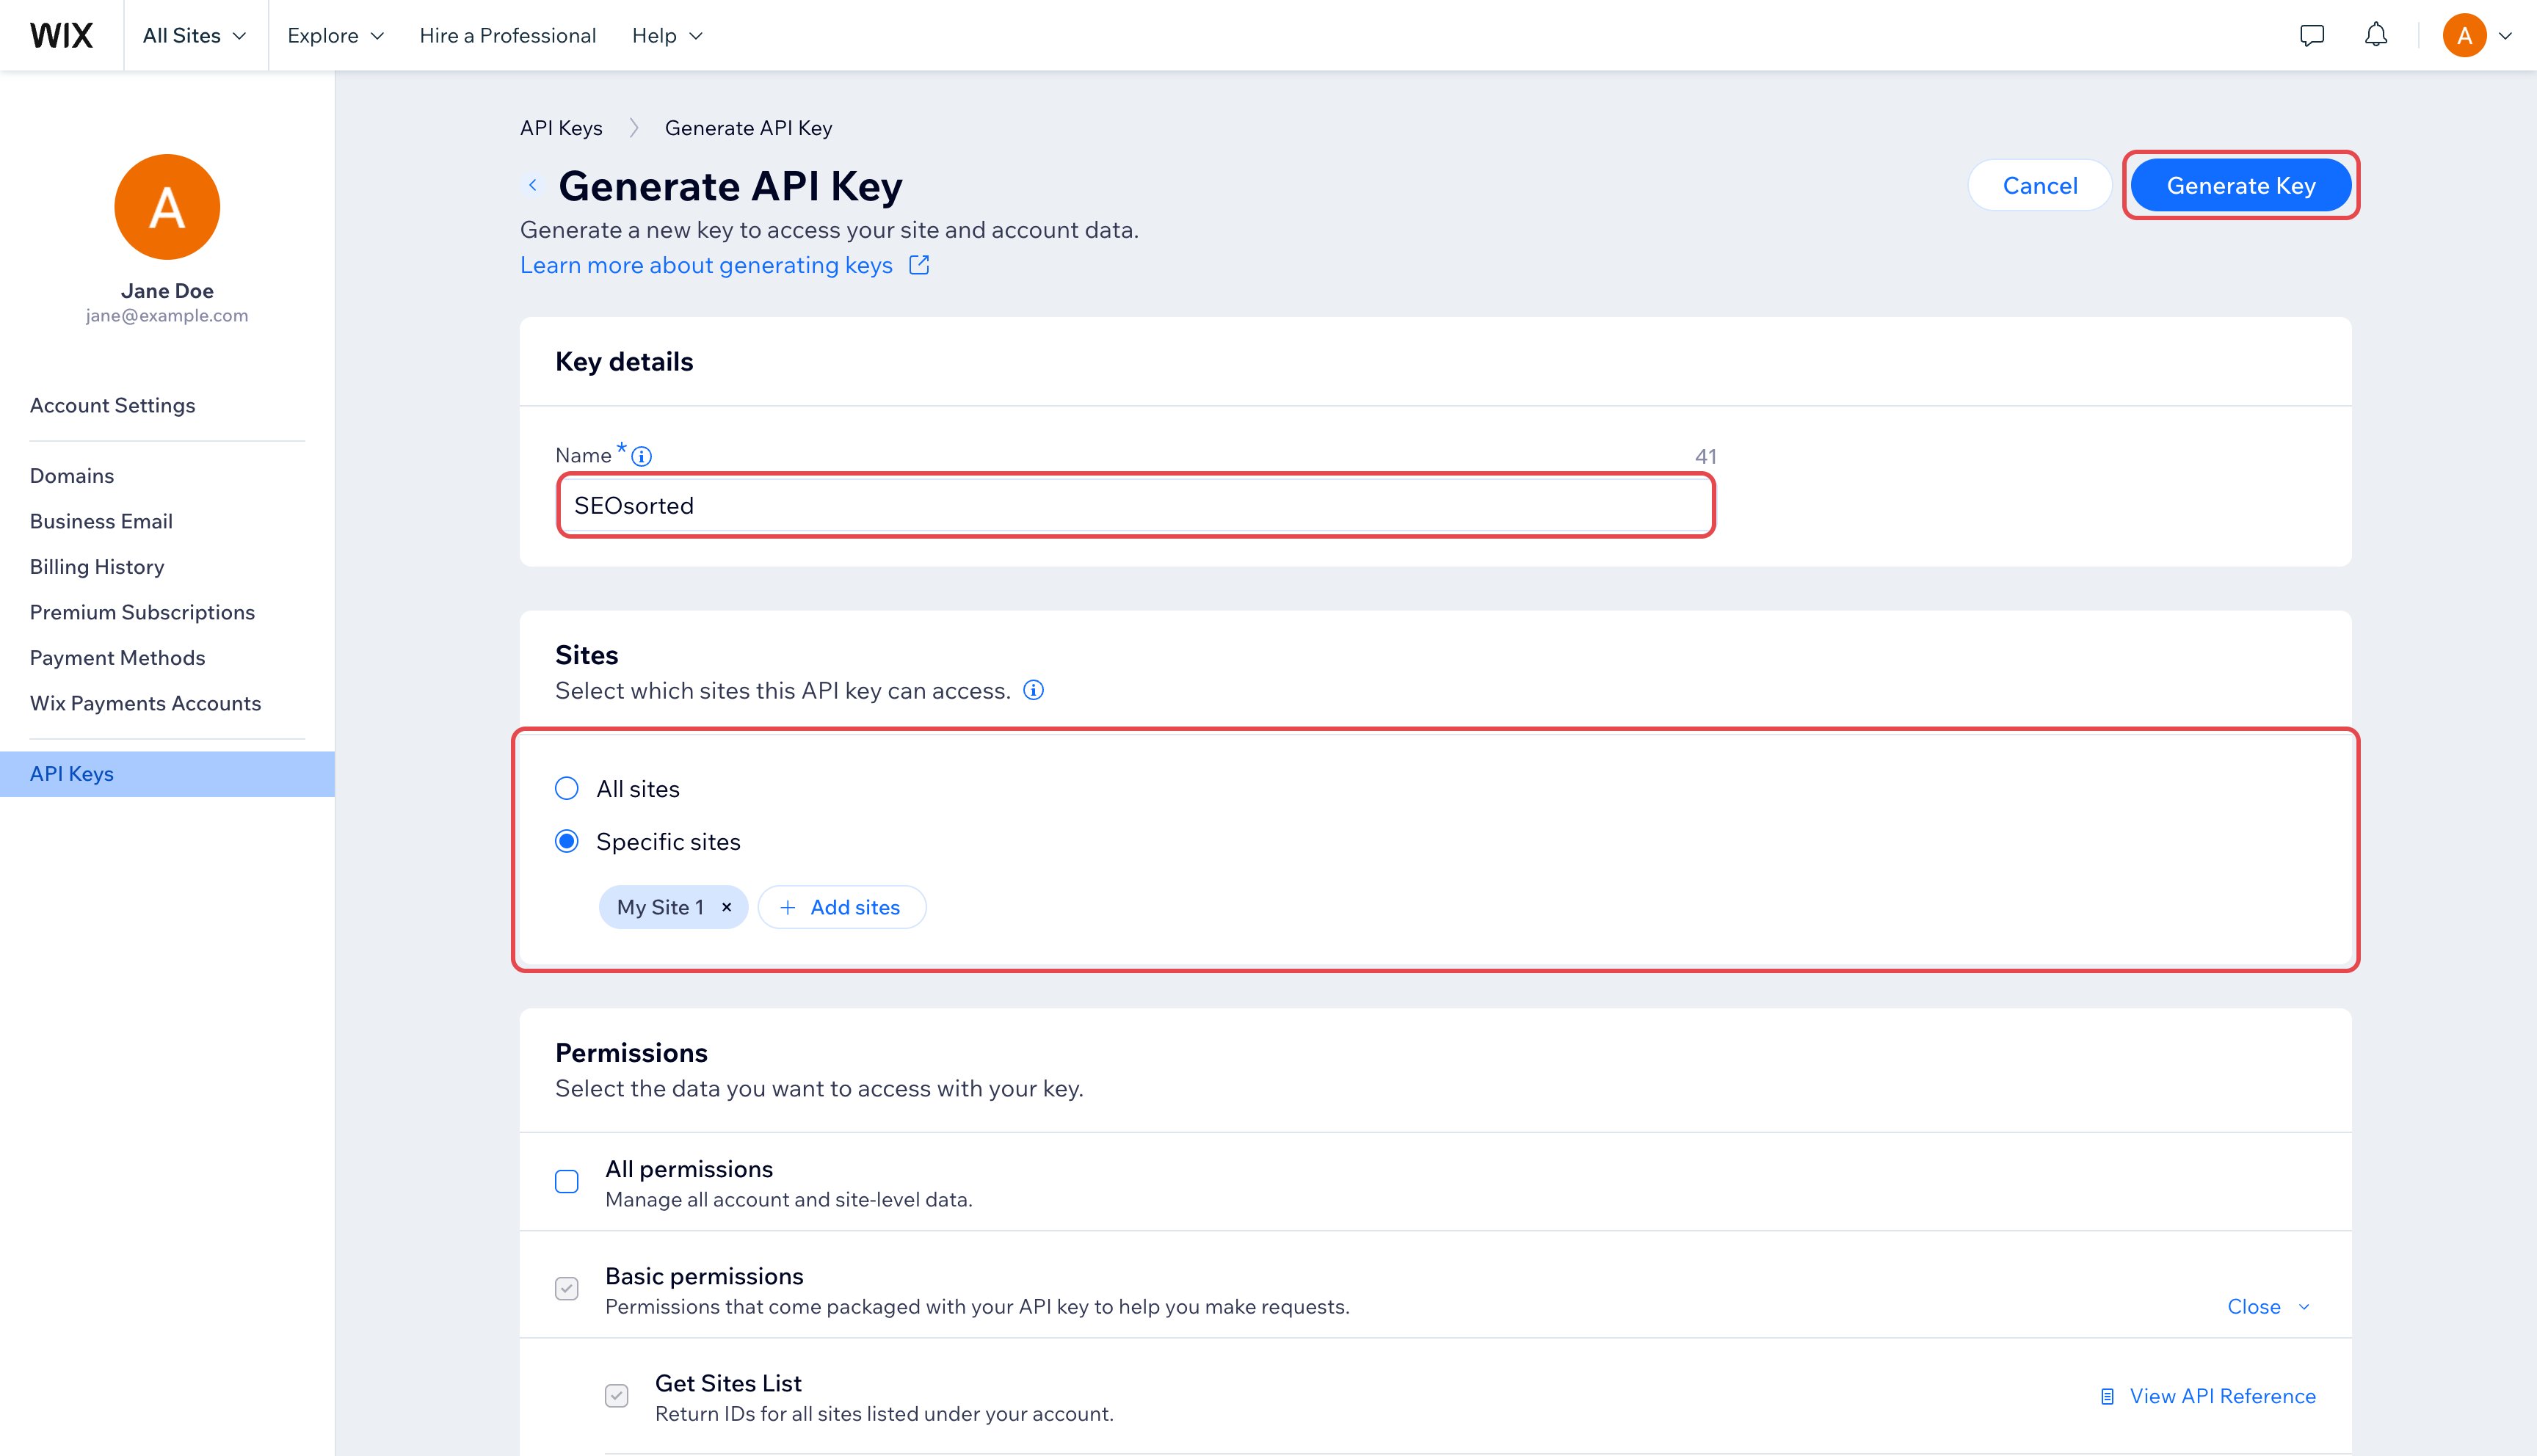Open the notifications bell
This screenshot has width=2537, height=1456.
click(2375, 35)
